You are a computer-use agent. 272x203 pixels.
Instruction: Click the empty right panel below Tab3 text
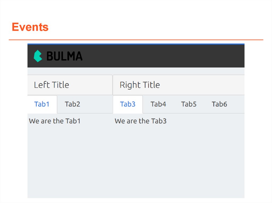click(178, 159)
